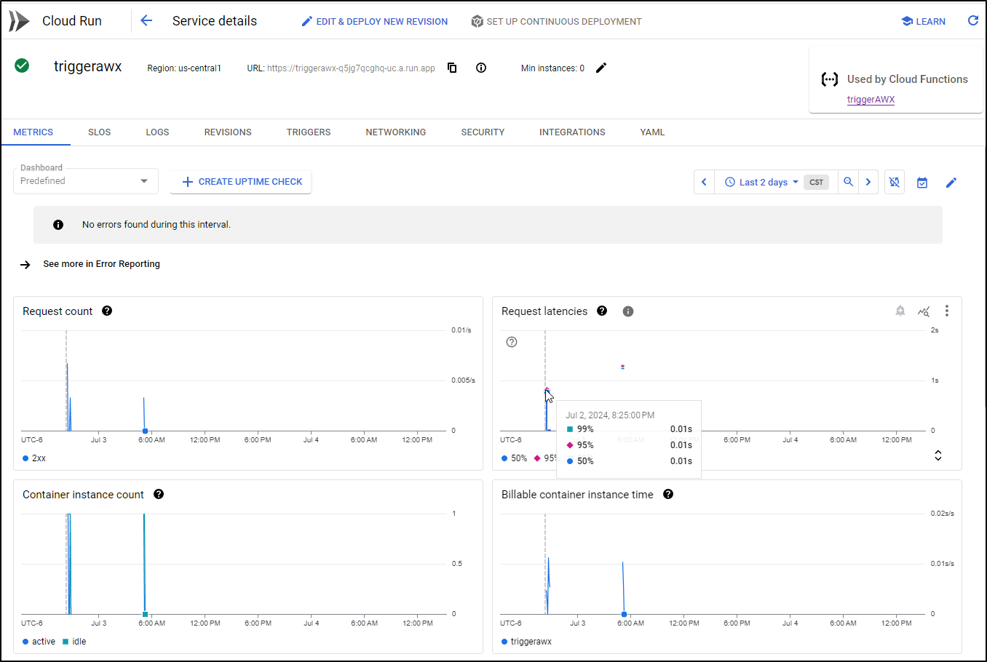Image resolution: width=987 pixels, height=662 pixels.
Task: Click the idle marker in Container instance count
Action: [x=146, y=614]
